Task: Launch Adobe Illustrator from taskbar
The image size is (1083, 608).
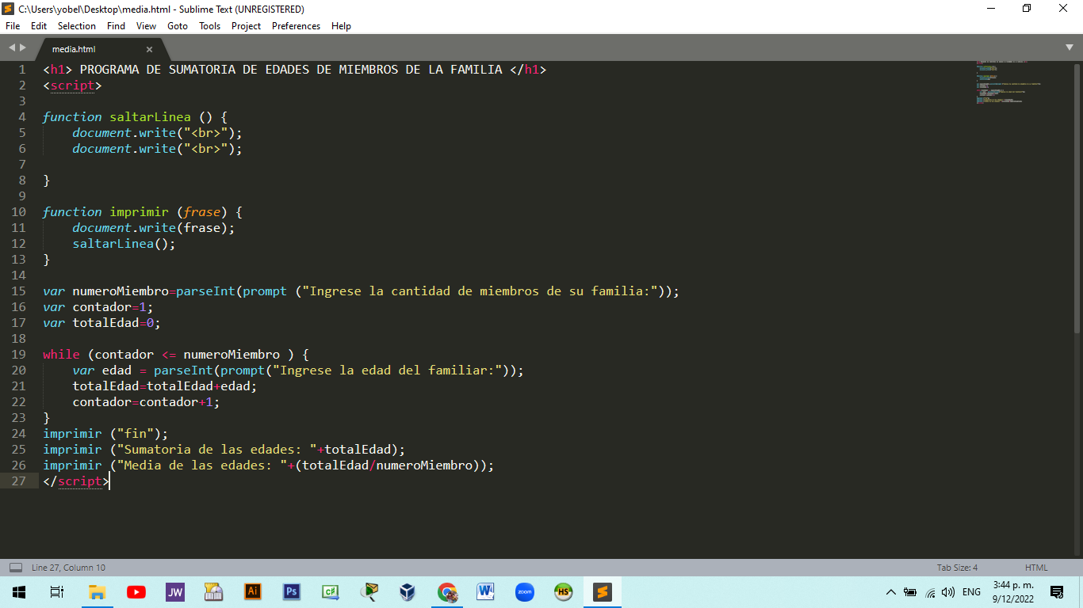Action: pyautogui.click(x=253, y=591)
